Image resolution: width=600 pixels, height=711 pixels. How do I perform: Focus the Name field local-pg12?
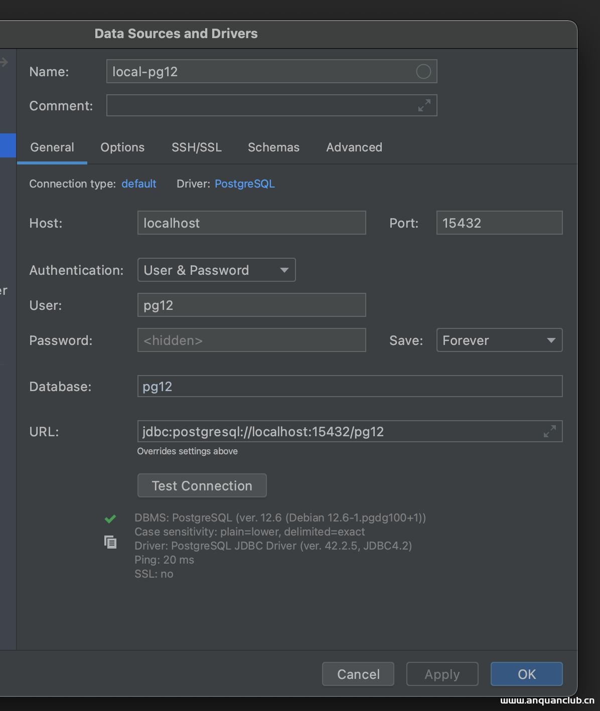[272, 71]
